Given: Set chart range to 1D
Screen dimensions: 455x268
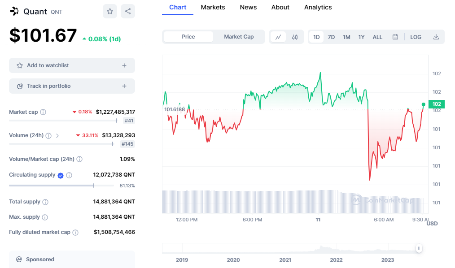Looking at the screenshot, I should coord(316,37).
